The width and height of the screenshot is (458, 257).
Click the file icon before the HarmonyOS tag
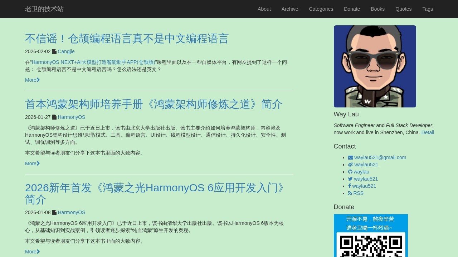click(54, 117)
